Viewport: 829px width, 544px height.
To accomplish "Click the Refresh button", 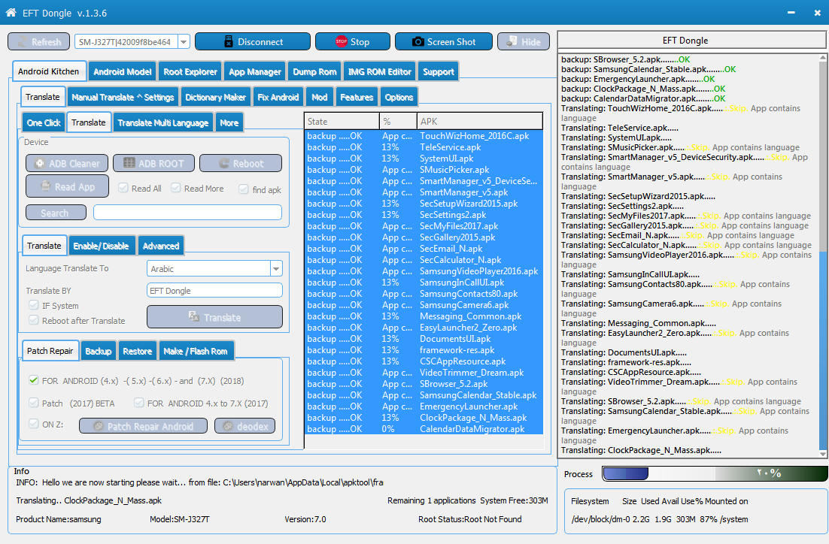I will [38, 42].
